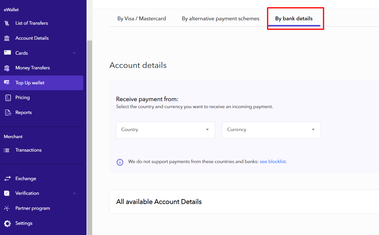Expand the Cards submenu arrow
The image size is (379, 235).
click(74, 53)
